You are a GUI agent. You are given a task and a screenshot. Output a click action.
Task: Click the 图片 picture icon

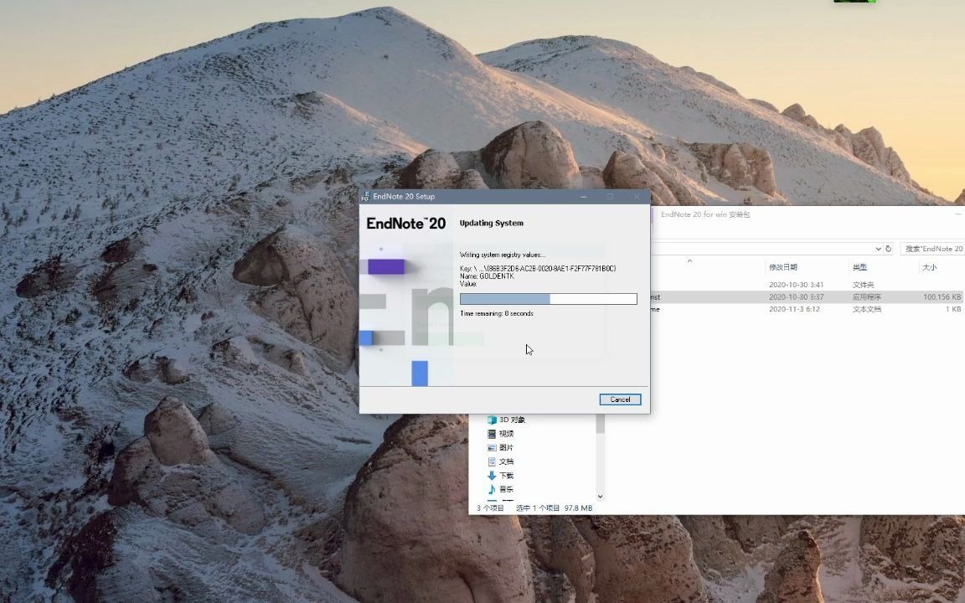coord(492,447)
